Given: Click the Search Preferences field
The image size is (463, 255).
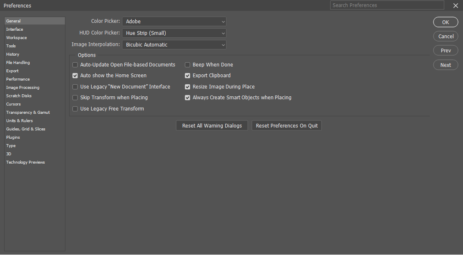Looking at the screenshot, I should pos(387,5).
